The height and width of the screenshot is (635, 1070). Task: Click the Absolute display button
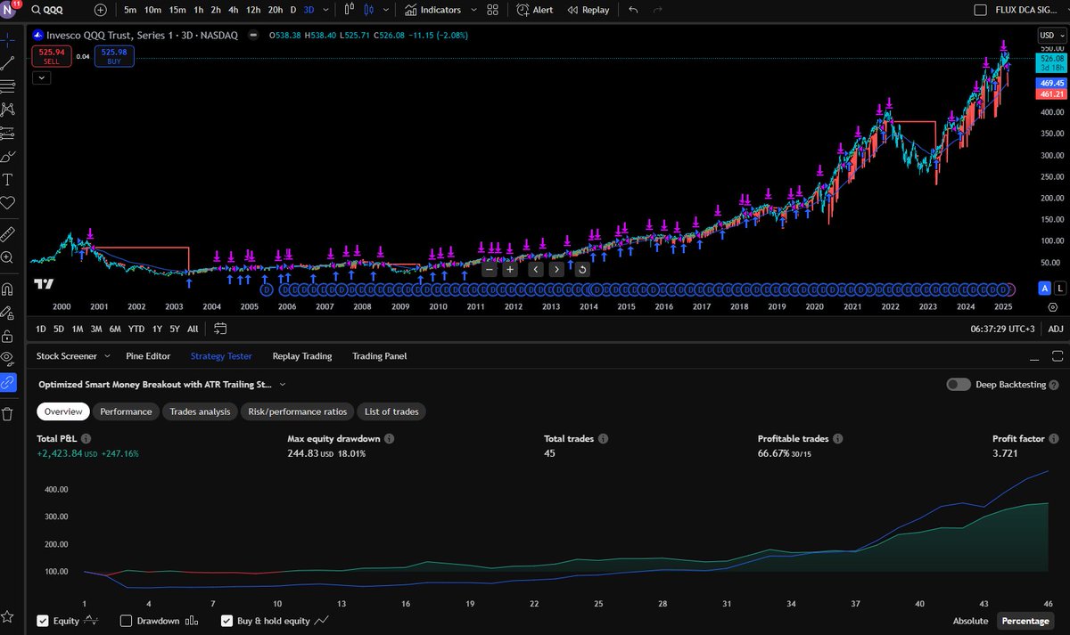(x=970, y=621)
